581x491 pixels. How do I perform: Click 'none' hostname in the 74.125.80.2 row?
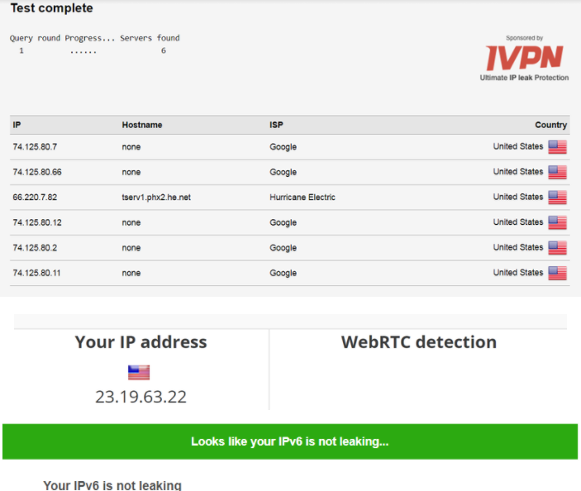pyautogui.click(x=131, y=247)
